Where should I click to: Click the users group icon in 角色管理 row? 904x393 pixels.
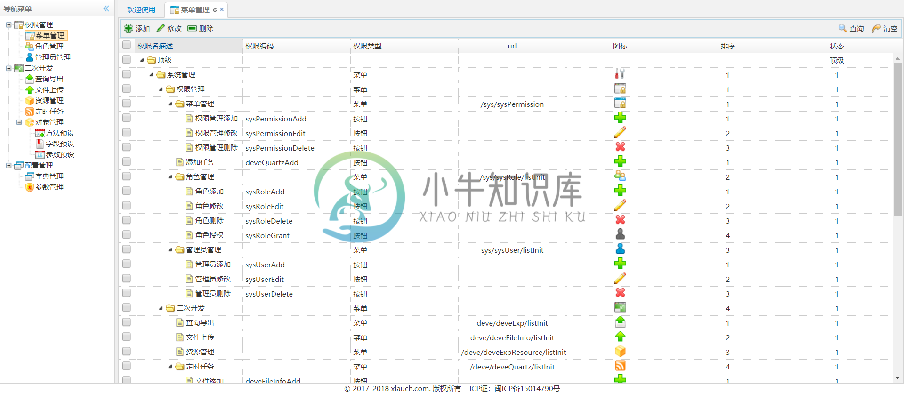[620, 176]
